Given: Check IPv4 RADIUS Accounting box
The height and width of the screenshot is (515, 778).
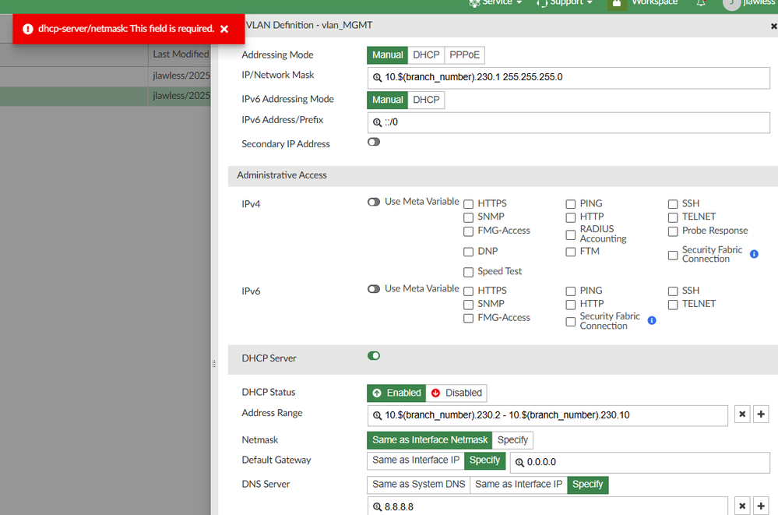Looking at the screenshot, I should (x=571, y=235).
